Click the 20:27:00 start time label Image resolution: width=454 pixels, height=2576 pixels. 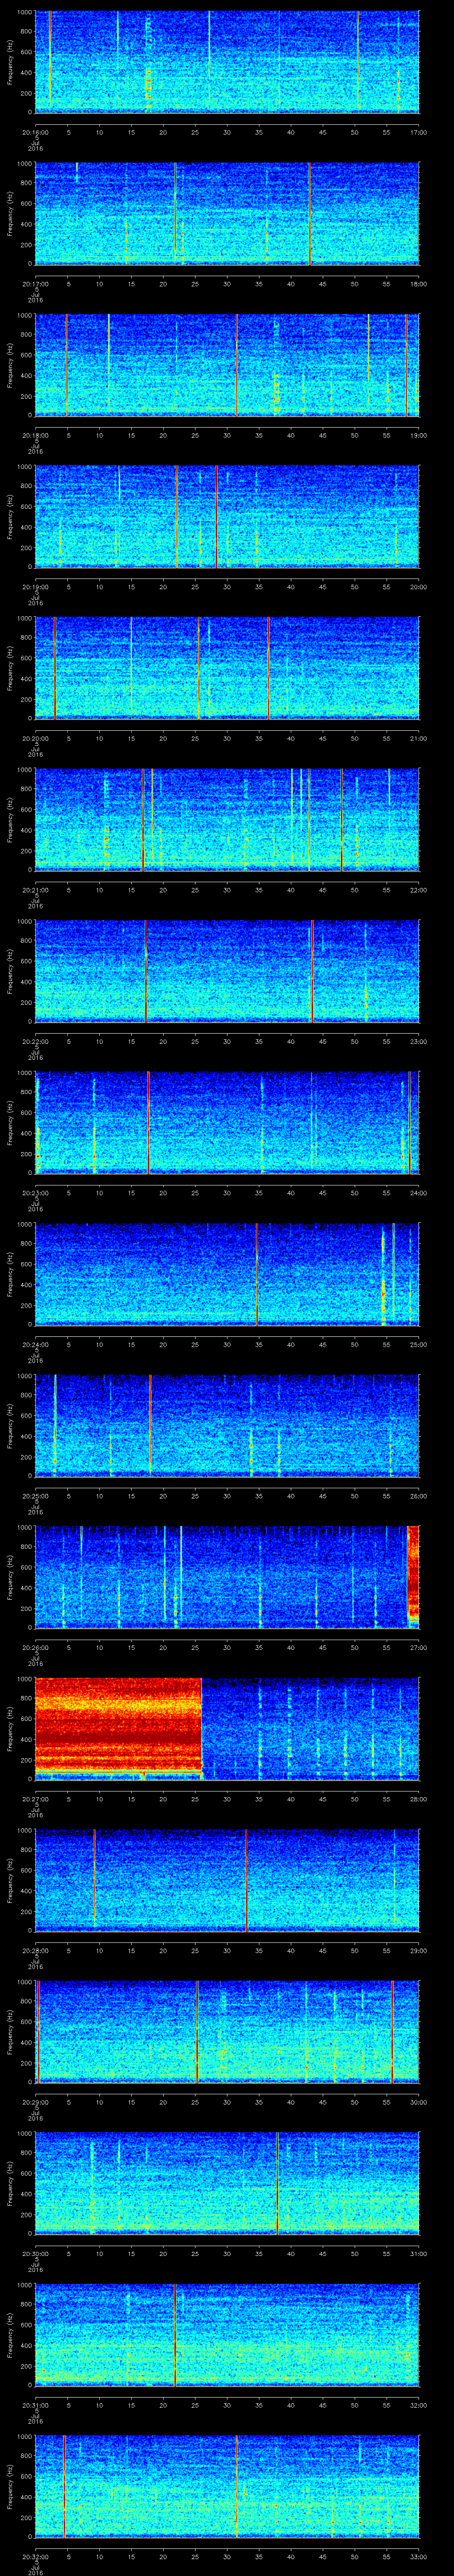point(35,1799)
